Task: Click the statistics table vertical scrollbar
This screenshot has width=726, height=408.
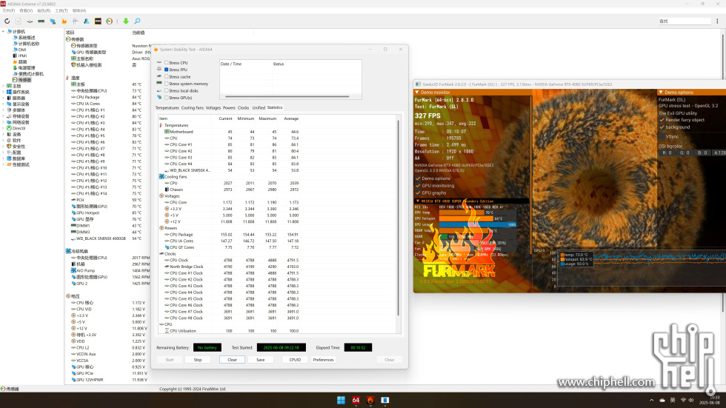Action: pos(398,218)
